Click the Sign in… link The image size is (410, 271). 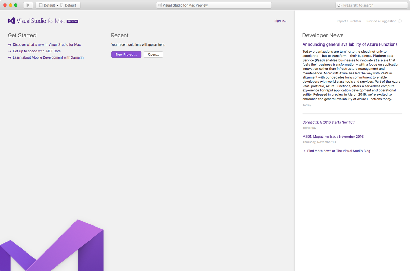281,21
